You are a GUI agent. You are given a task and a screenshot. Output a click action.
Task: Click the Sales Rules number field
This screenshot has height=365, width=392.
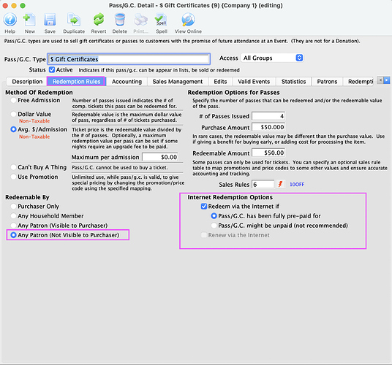point(263,185)
